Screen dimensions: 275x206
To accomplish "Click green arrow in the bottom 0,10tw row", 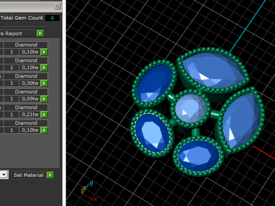I will [x=44, y=130].
